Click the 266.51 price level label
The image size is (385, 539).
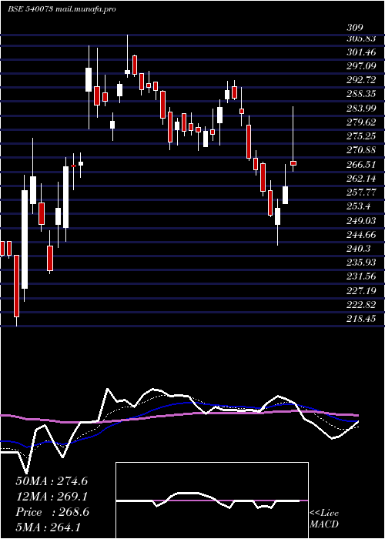(361, 165)
